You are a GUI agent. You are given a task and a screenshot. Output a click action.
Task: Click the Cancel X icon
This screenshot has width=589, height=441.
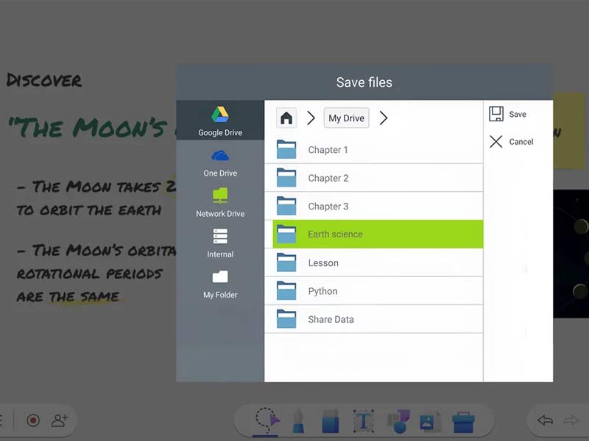pos(496,141)
